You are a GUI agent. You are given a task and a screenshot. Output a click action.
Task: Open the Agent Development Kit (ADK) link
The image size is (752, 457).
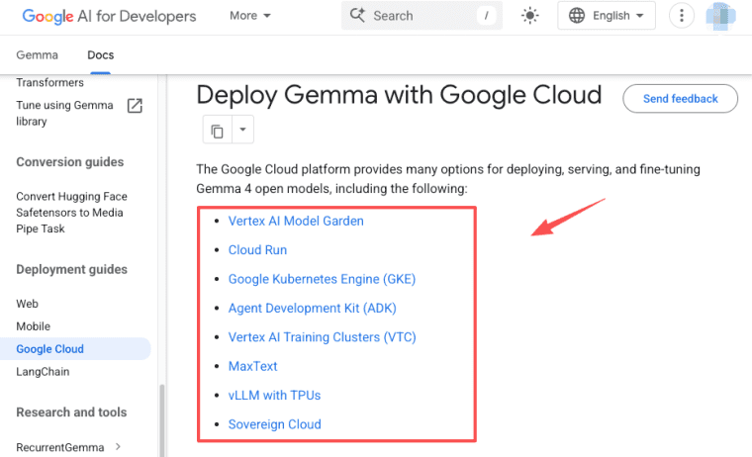pos(313,308)
